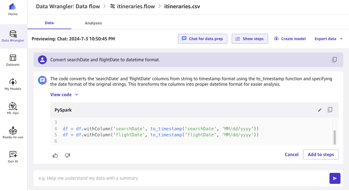Go to My Models section
Image resolution: width=349 pixels, height=191 pixels.
point(13,84)
